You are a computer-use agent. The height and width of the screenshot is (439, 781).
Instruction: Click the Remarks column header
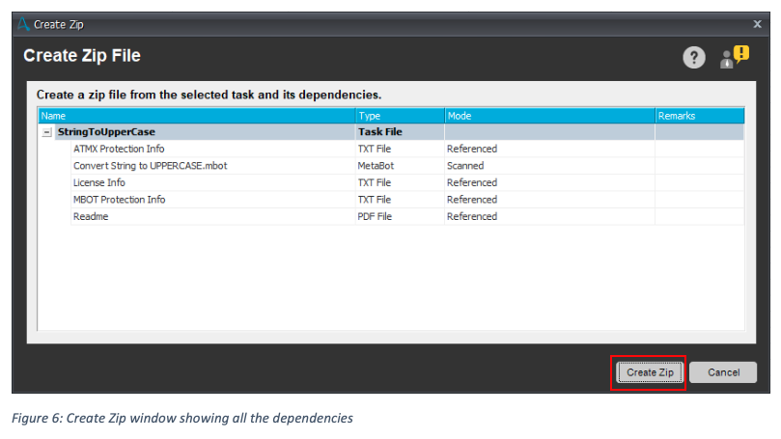(699, 116)
